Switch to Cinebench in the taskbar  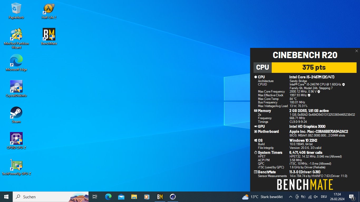click(173, 197)
